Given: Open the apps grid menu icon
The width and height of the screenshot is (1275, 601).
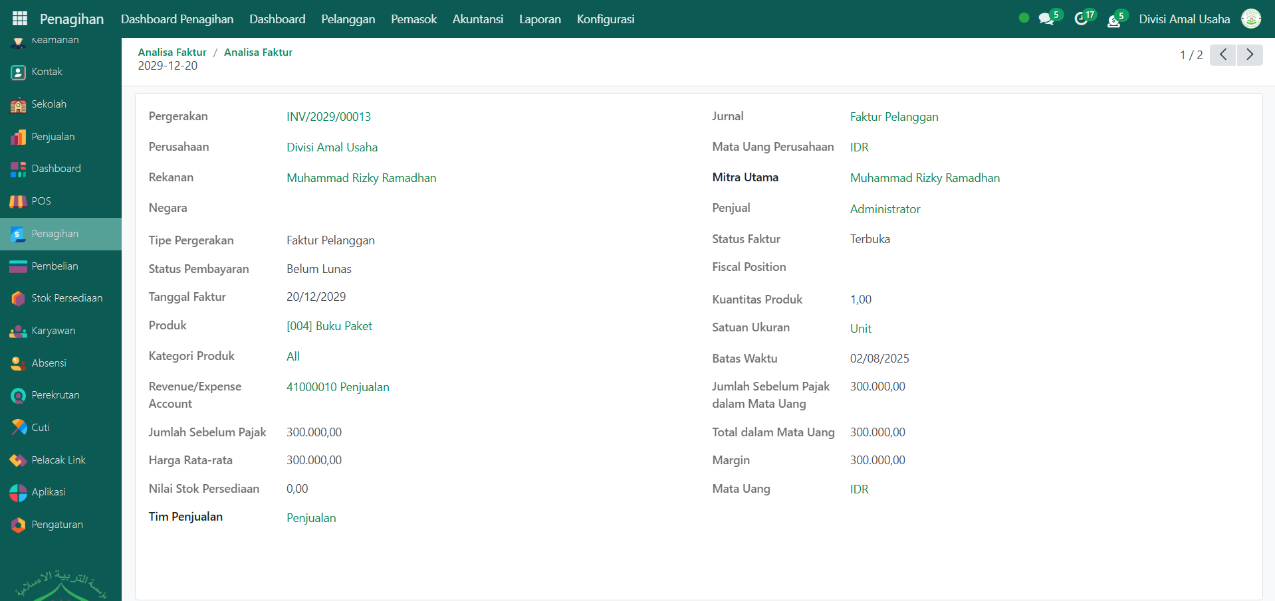Looking at the screenshot, I should click(20, 19).
